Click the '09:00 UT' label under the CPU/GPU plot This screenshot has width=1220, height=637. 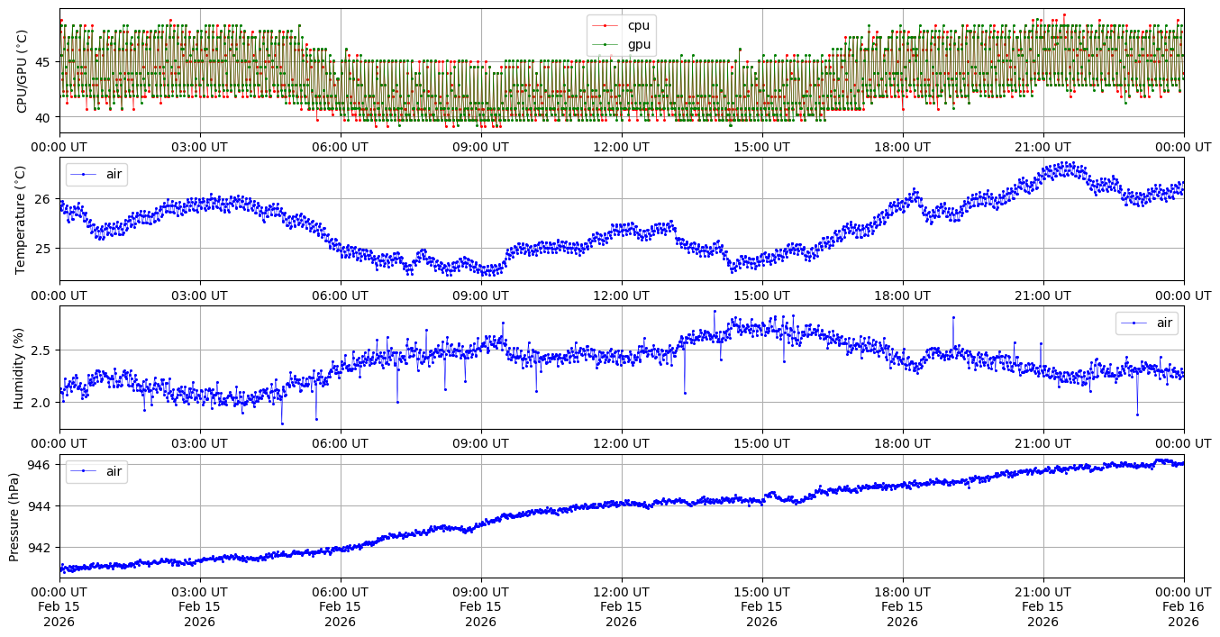pyautogui.click(x=480, y=147)
